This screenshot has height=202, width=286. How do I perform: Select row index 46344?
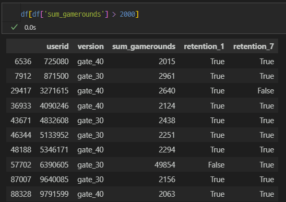(21, 135)
